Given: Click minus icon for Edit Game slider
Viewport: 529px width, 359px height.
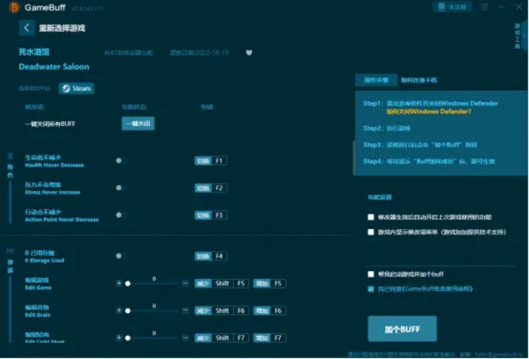Looking at the screenshot, I should point(185,283).
